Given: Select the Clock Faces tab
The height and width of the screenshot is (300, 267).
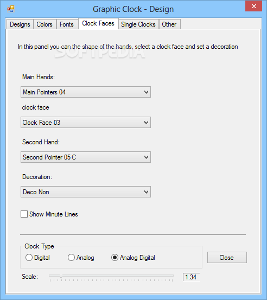Looking at the screenshot, I should click(x=98, y=23).
